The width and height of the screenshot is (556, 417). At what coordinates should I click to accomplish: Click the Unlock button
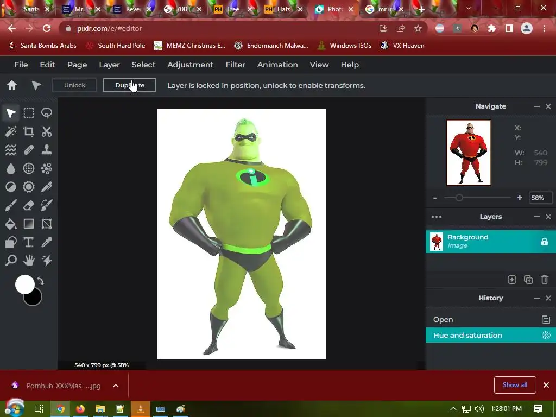coord(75,85)
